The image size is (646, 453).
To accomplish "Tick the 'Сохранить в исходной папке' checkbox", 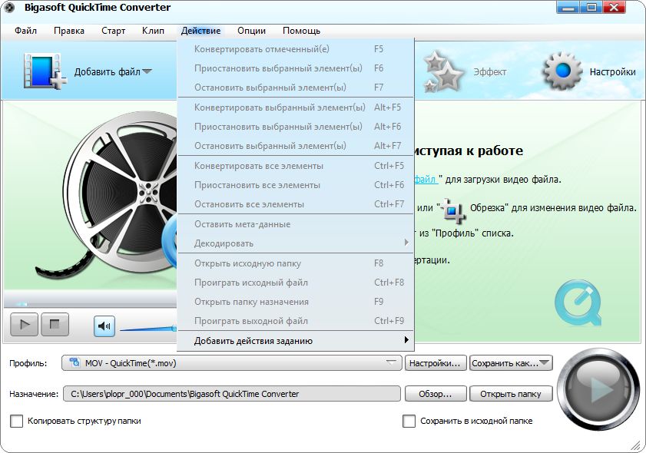I will [x=409, y=421].
